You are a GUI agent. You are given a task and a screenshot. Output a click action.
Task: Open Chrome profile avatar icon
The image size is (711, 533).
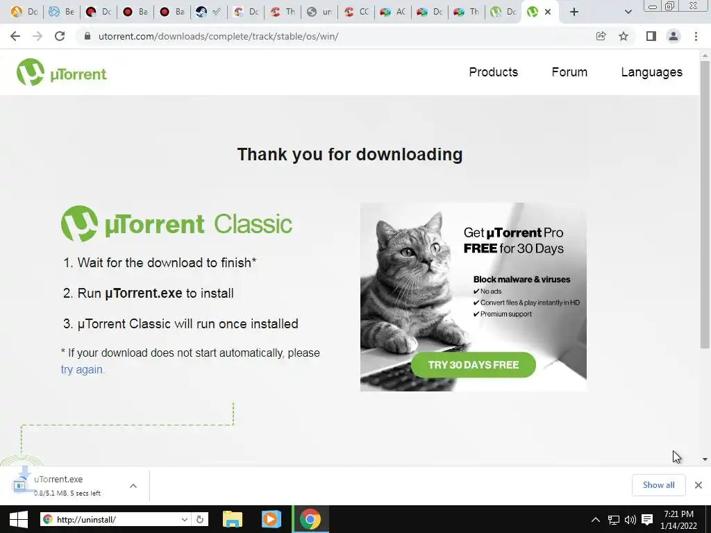point(674,36)
